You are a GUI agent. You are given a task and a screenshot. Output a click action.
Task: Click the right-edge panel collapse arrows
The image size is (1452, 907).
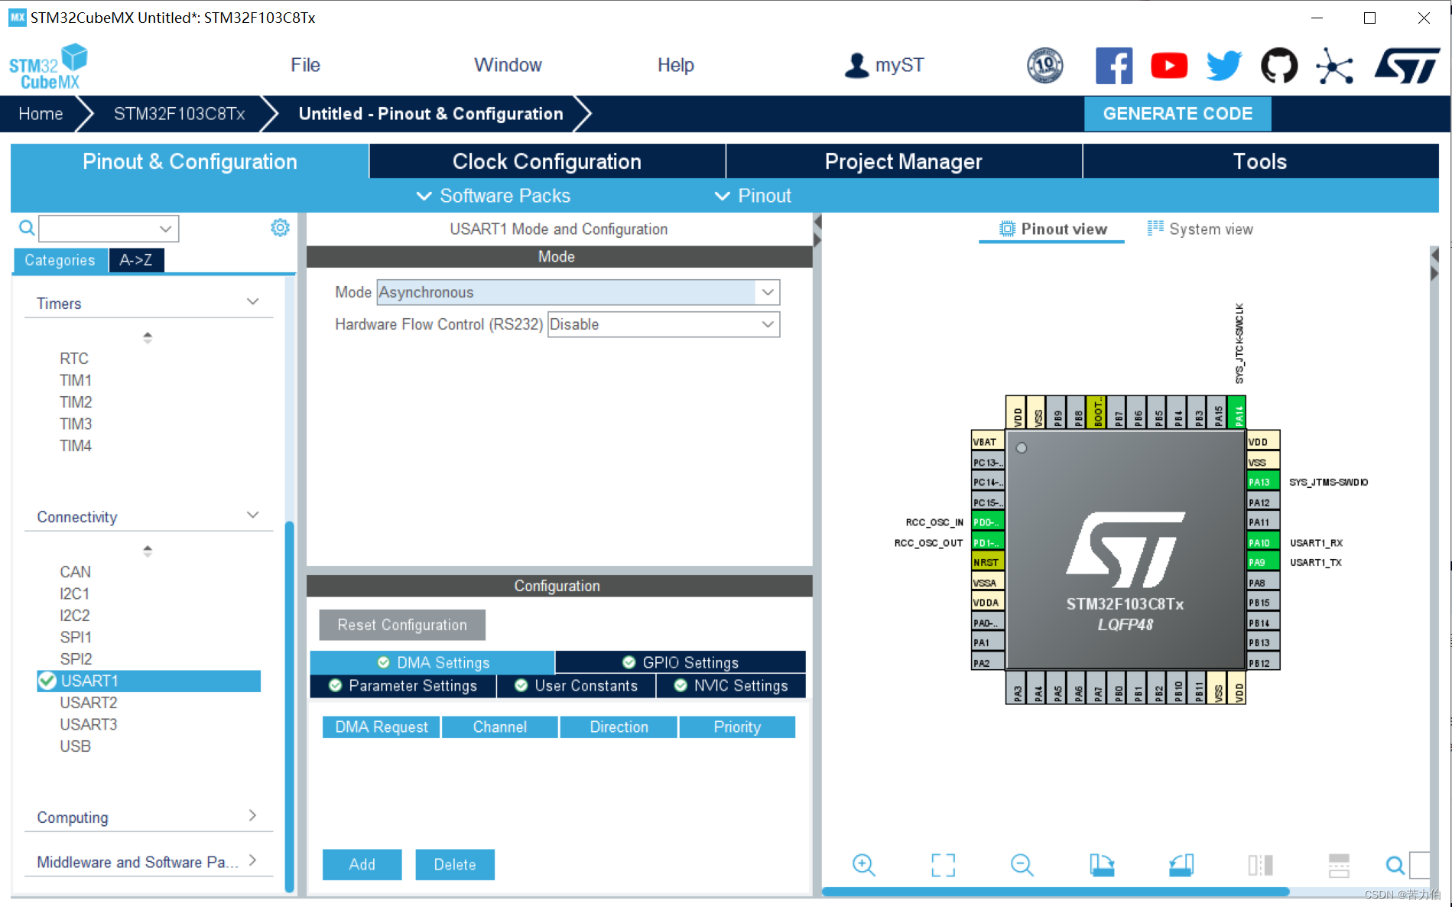[1434, 264]
